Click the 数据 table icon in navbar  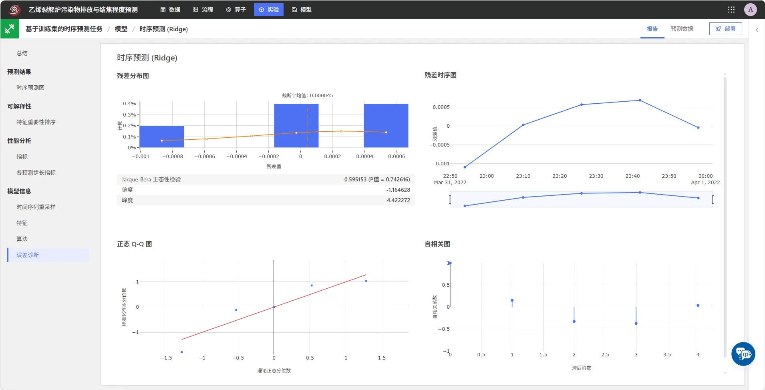163,10
